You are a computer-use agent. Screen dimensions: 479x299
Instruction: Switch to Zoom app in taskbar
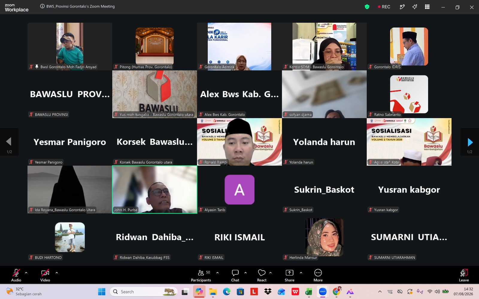(322, 292)
